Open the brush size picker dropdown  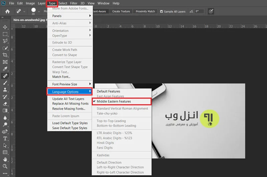pyautogui.click(x=39, y=12)
